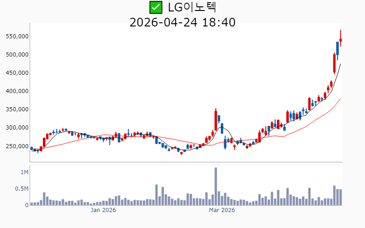Select the 2026-04-24 18:40 timestamp text
The width and height of the screenshot is (365, 228).
click(x=182, y=22)
